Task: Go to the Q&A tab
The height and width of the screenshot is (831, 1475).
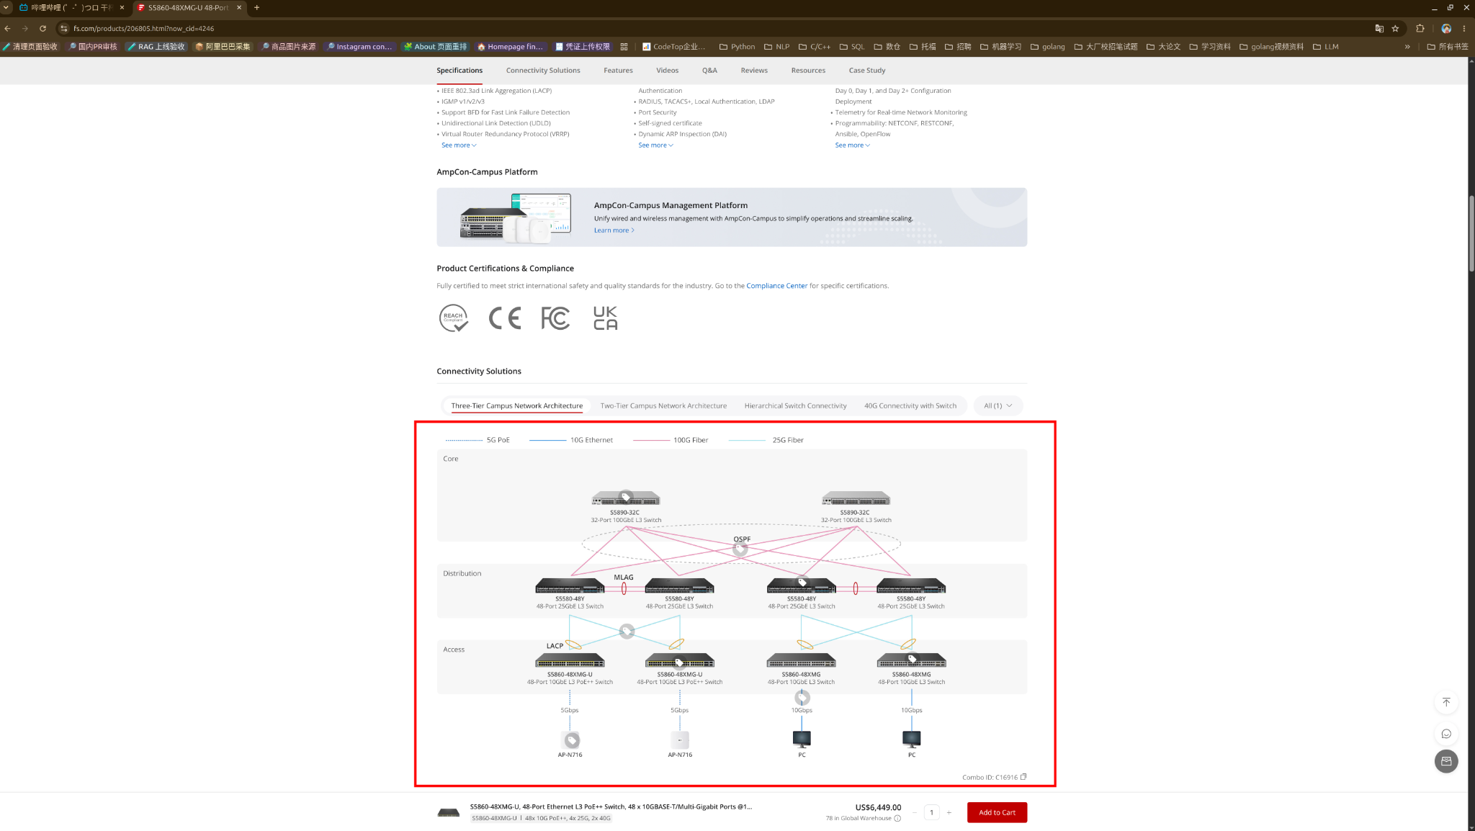Action: [x=709, y=71]
